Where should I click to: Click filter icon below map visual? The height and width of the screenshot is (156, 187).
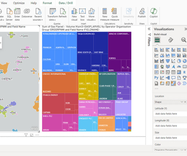[x=26, y=135]
